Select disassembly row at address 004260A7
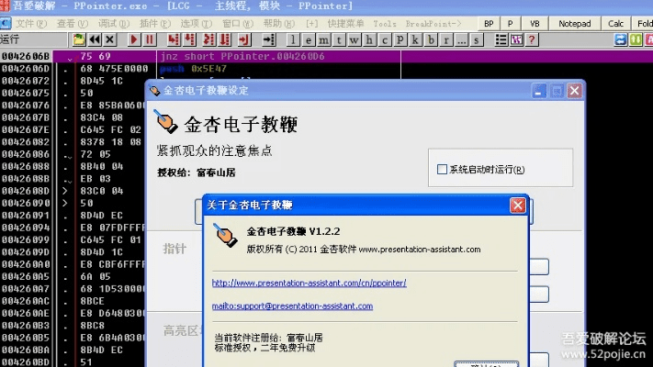The width and height of the screenshot is (653, 367). point(73,289)
